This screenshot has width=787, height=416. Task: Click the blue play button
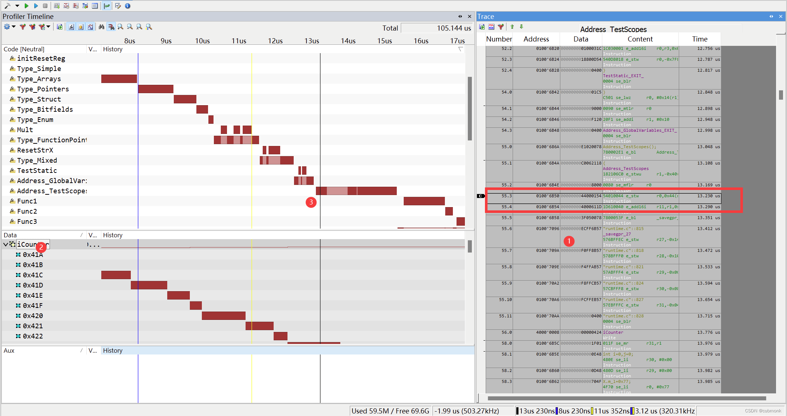coord(36,6)
